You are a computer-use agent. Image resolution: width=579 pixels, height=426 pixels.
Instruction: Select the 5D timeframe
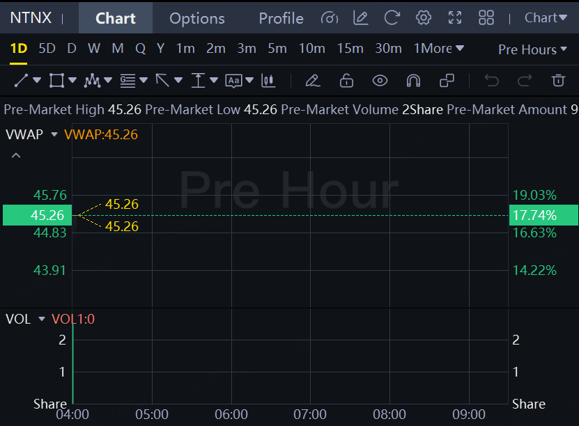[47, 49]
